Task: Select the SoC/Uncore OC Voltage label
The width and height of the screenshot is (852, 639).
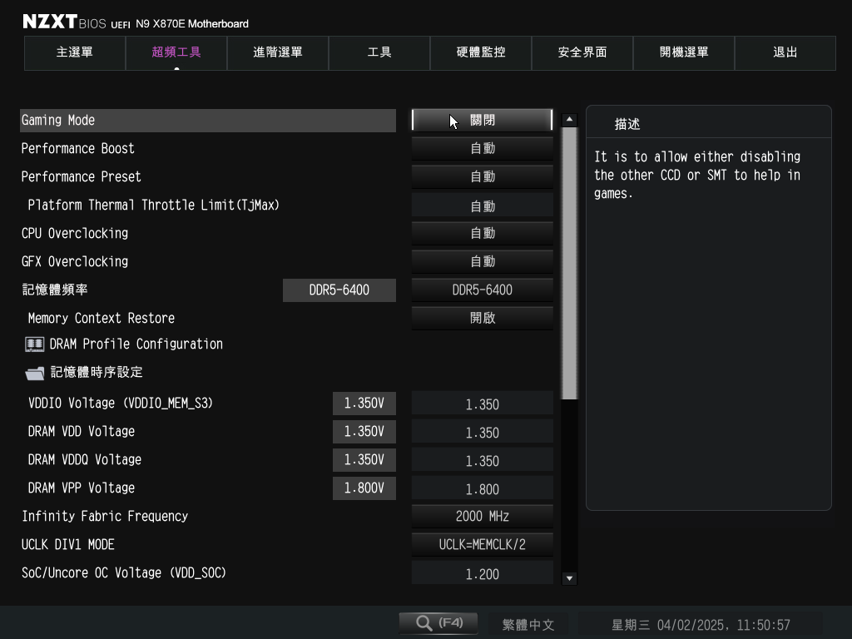Action: [124, 572]
